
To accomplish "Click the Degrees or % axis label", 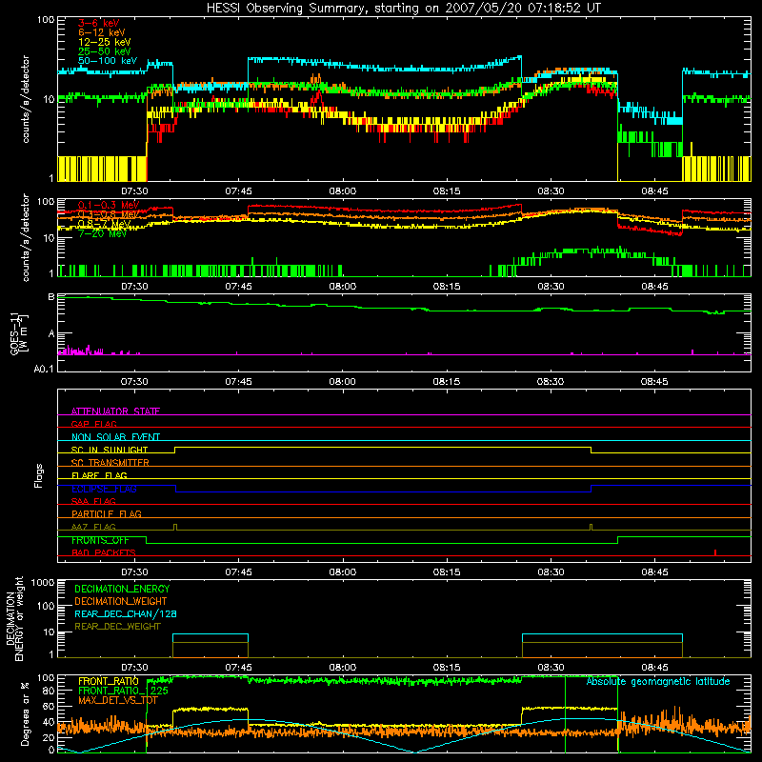I will [x=24, y=713].
